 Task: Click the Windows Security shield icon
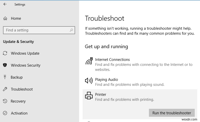(5, 65)
